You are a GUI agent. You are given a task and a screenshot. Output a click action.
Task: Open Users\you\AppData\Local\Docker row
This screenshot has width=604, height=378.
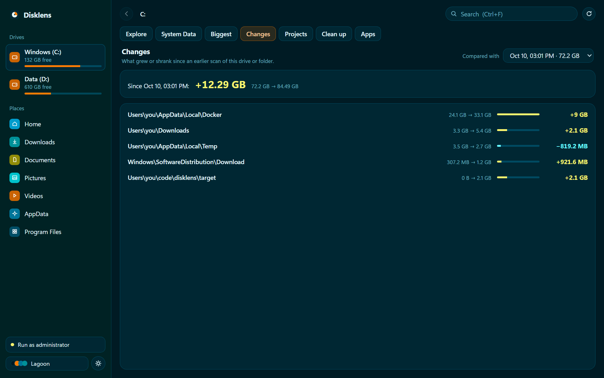(357, 115)
